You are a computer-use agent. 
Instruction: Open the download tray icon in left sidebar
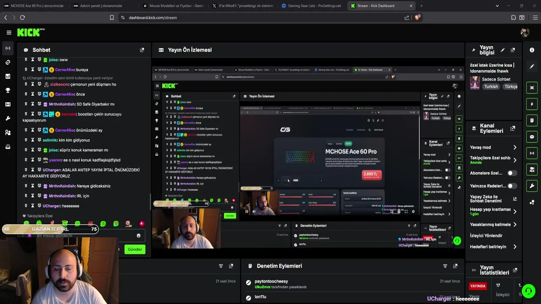[x=8, y=147]
